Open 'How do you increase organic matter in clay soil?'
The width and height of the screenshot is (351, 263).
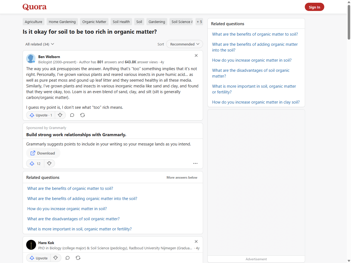(256, 102)
